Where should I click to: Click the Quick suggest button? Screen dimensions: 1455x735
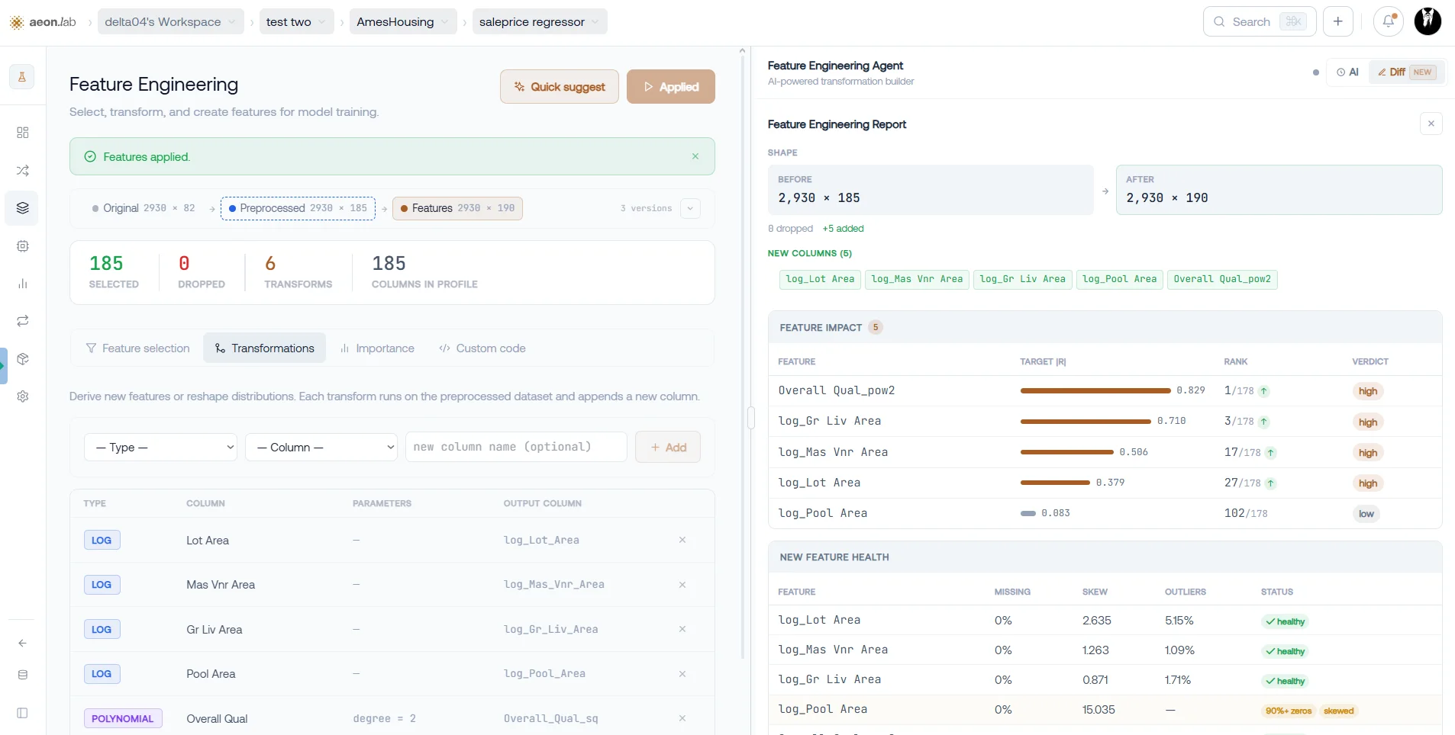[x=560, y=87]
